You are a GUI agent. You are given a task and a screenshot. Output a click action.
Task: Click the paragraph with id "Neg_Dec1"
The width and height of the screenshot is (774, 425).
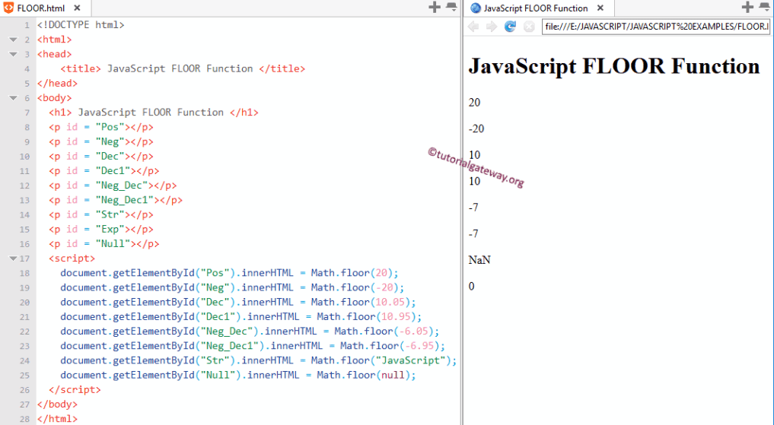point(116,200)
